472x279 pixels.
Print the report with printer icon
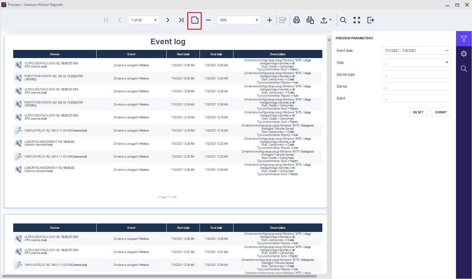pyautogui.click(x=296, y=20)
